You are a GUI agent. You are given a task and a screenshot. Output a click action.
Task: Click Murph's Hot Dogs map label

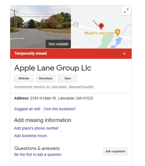tap(99, 33)
